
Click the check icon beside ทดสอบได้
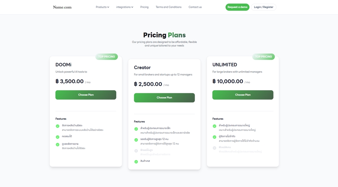point(58,137)
